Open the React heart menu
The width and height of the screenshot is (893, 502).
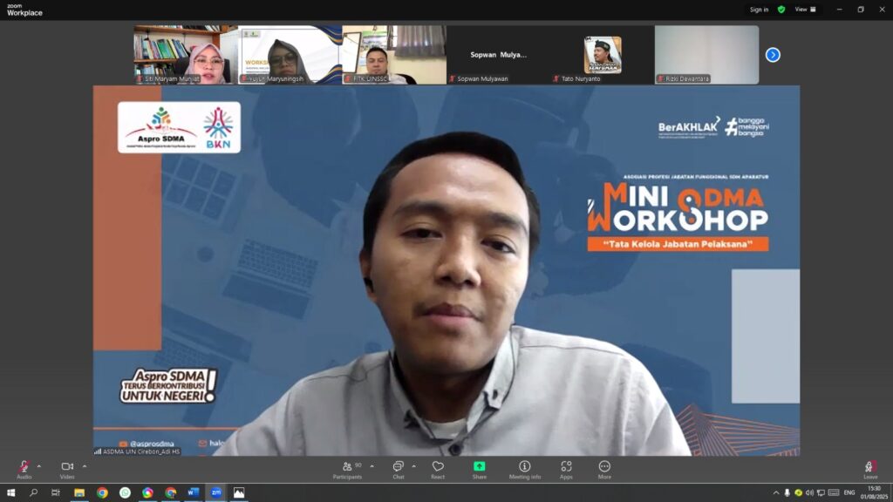tap(438, 470)
